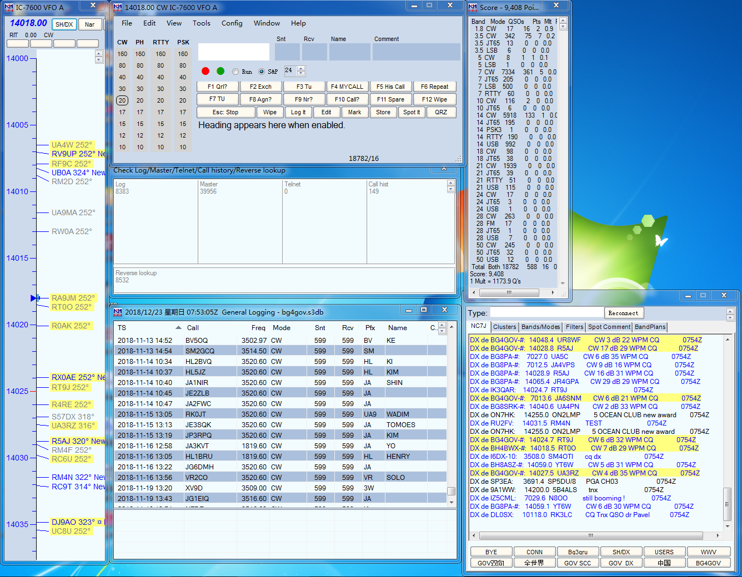Click the Spot It button
The image size is (742, 577).
(412, 112)
